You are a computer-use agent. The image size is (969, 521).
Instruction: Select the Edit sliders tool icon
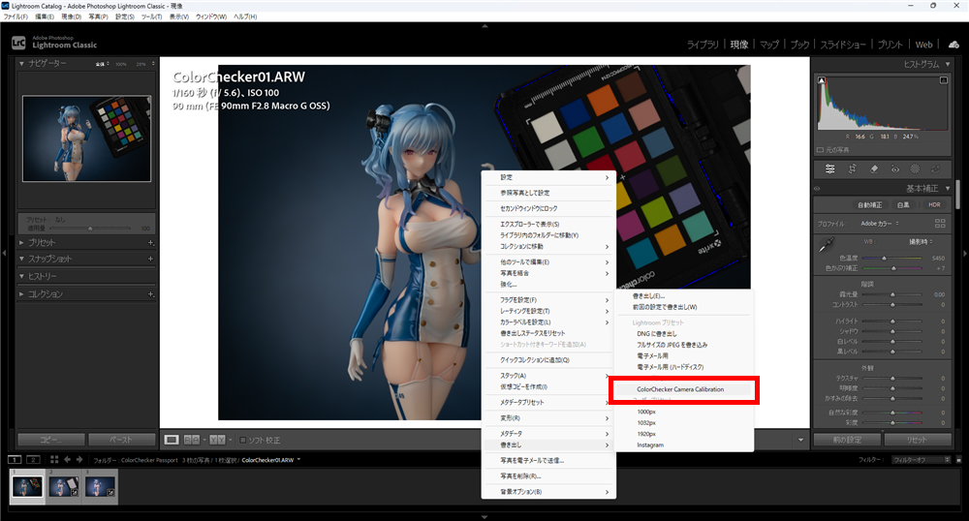830,169
